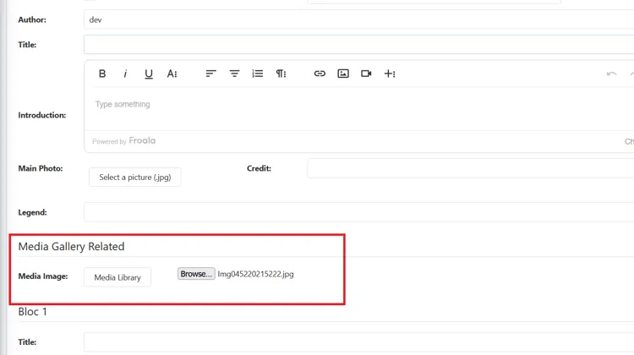Viewport: 634px width, 355px height.
Task: Click the Browse... file button
Action: pyautogui.click(x=196, y=274)
